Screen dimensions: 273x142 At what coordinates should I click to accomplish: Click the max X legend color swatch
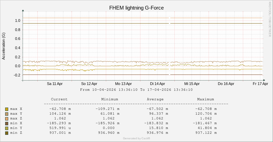point(7,109)
